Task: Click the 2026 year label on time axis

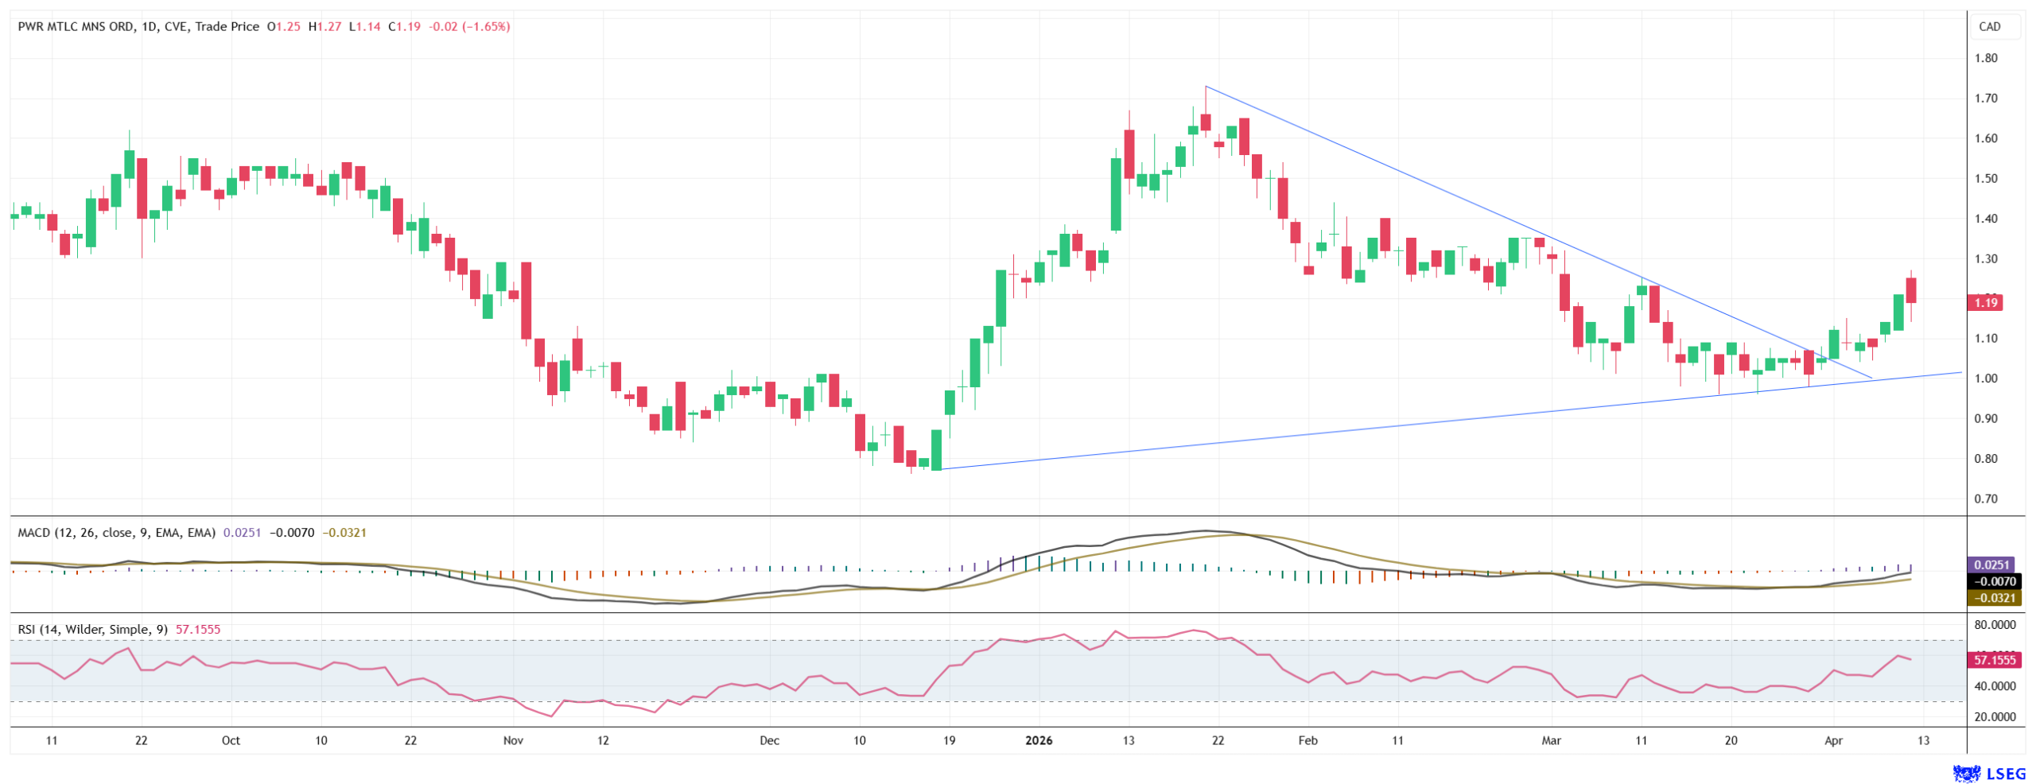Action: coord(1038,740)
